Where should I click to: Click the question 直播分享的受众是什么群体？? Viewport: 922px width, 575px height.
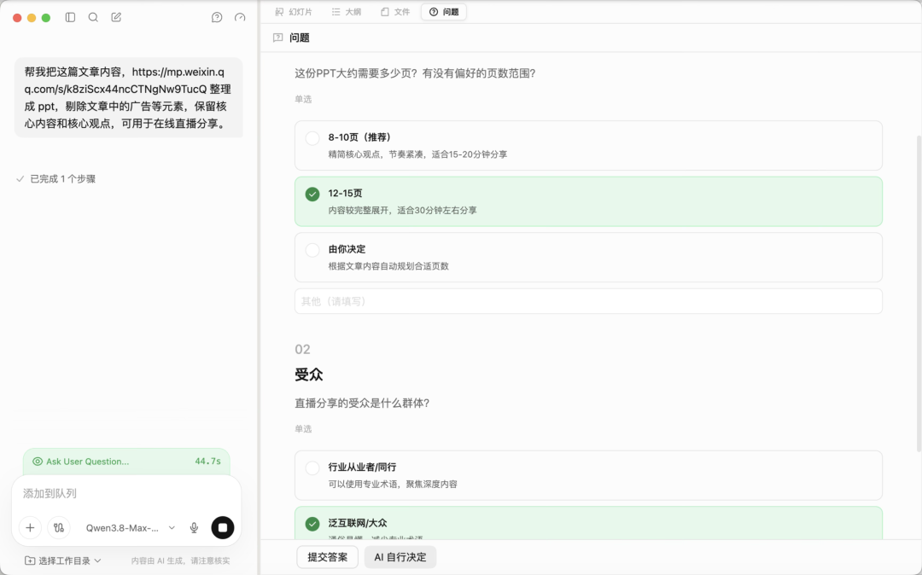coord(362,403)
